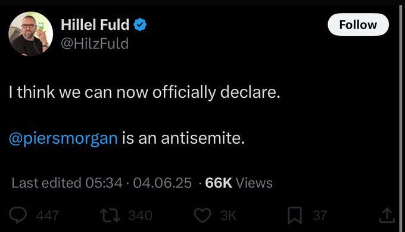The image size is (405, 232).
Task: Click the vertical scrollbar on right edge
Action: [401, 116]
